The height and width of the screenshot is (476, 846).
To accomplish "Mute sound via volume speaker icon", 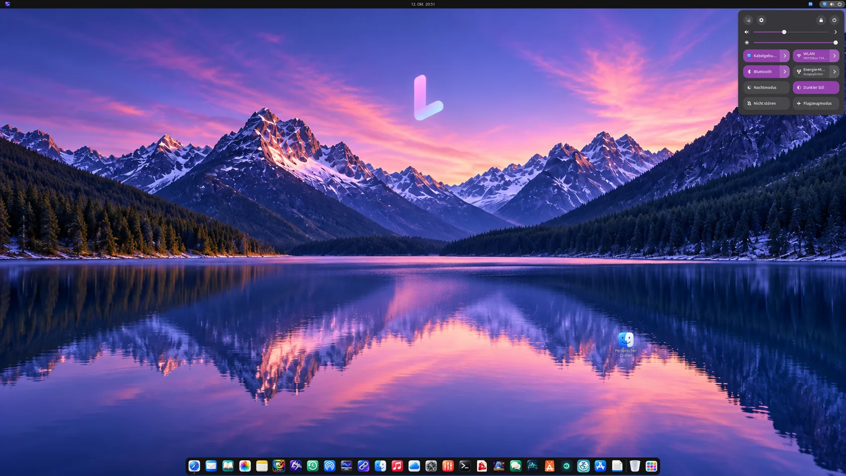I will (x=747, y=32).
